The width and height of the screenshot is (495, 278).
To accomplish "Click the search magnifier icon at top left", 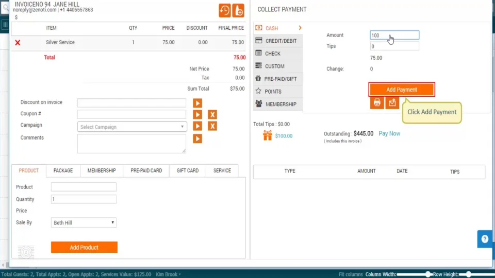I will pyautogui.click(x=5, y=8).
